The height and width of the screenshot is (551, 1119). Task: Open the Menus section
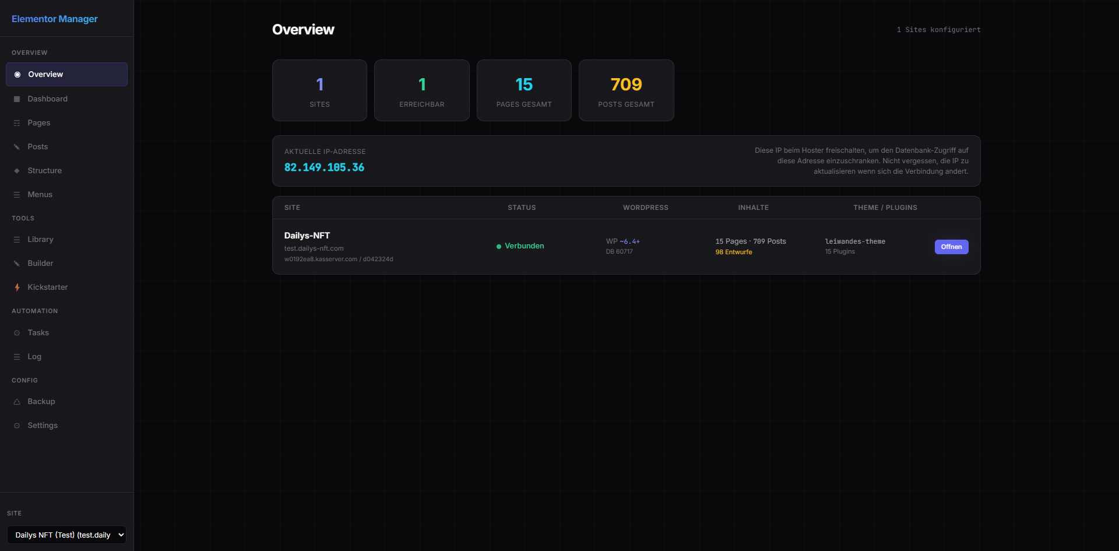[x=40, y=195]
